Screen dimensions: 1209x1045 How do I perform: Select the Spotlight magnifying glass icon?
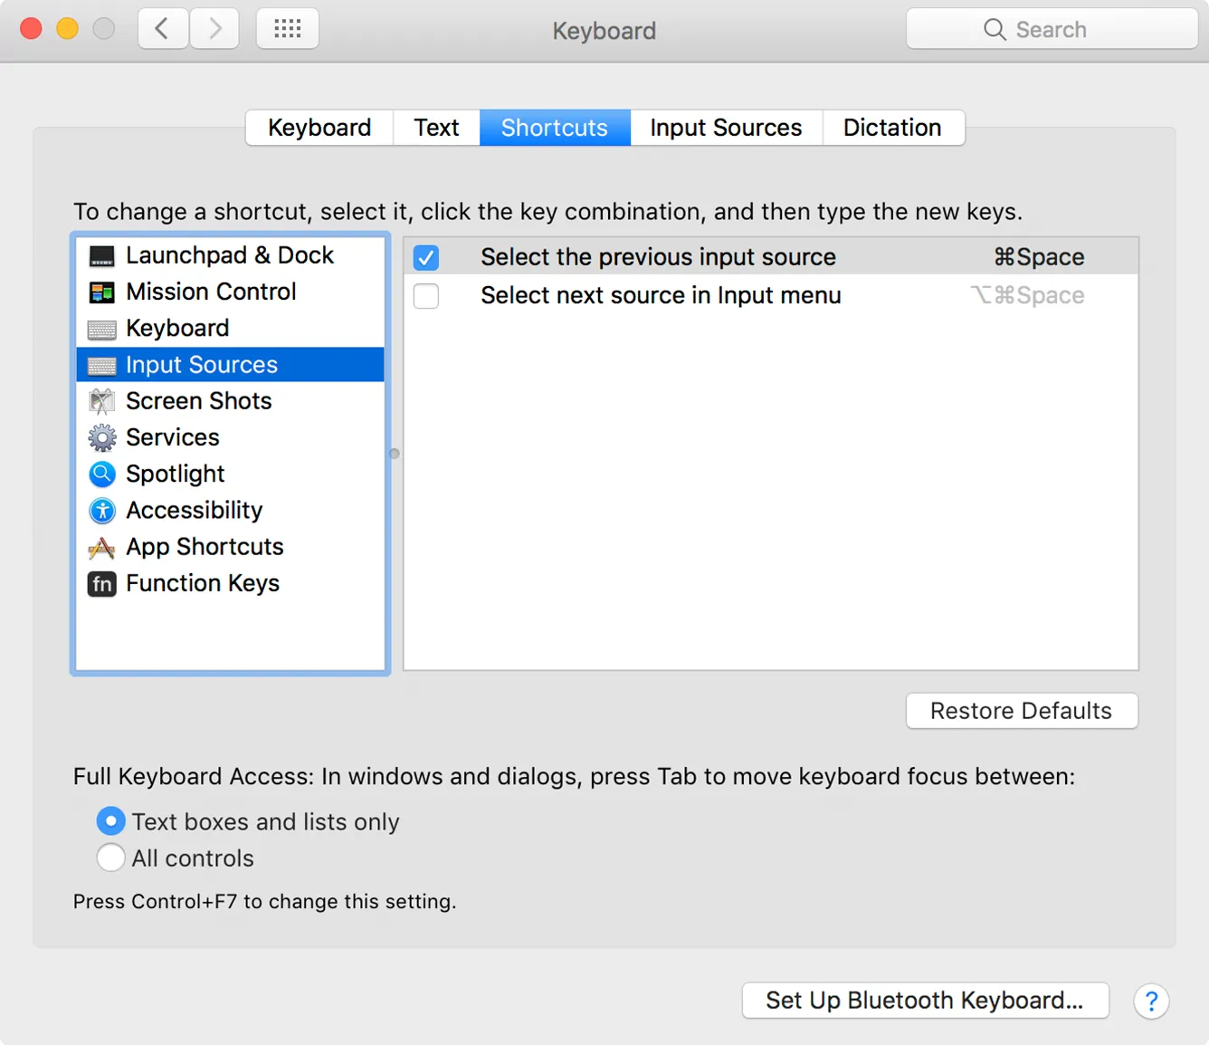pyautogui.click(x=101, y=474)
